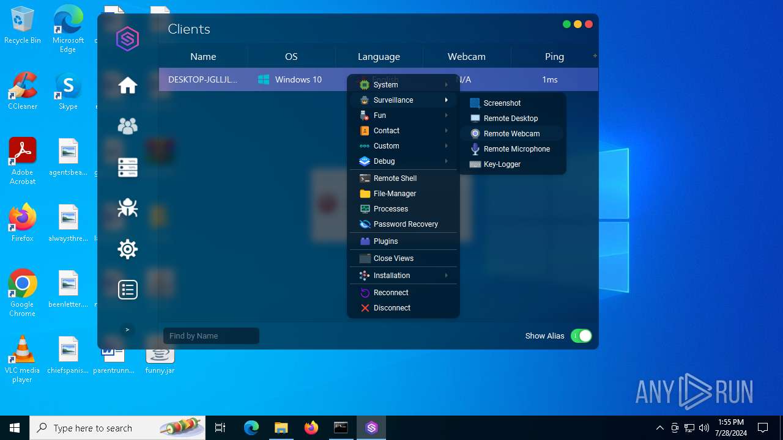Expand the Custom submenu

click(x=404, y=145)
